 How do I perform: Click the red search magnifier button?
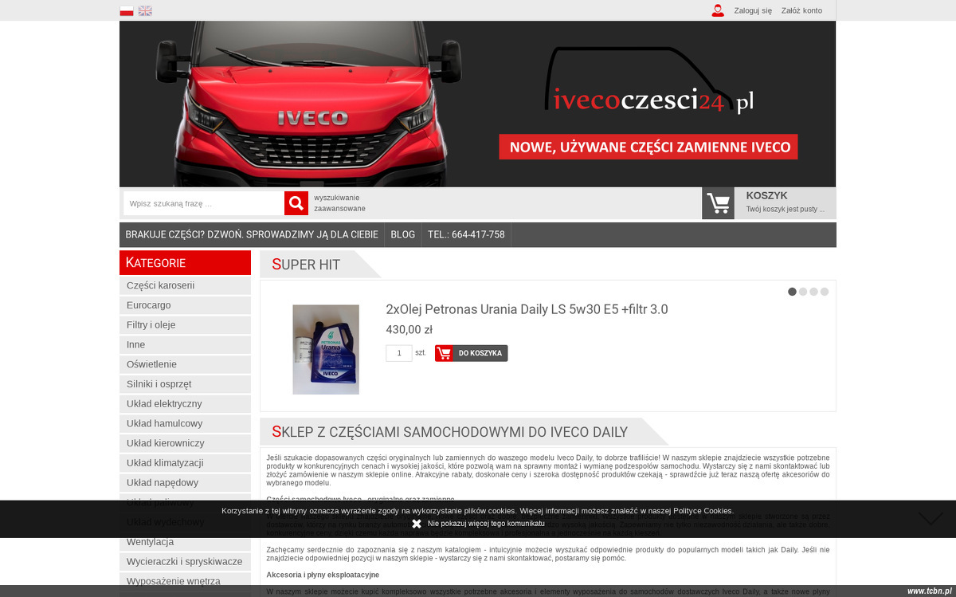click(296, 203)
